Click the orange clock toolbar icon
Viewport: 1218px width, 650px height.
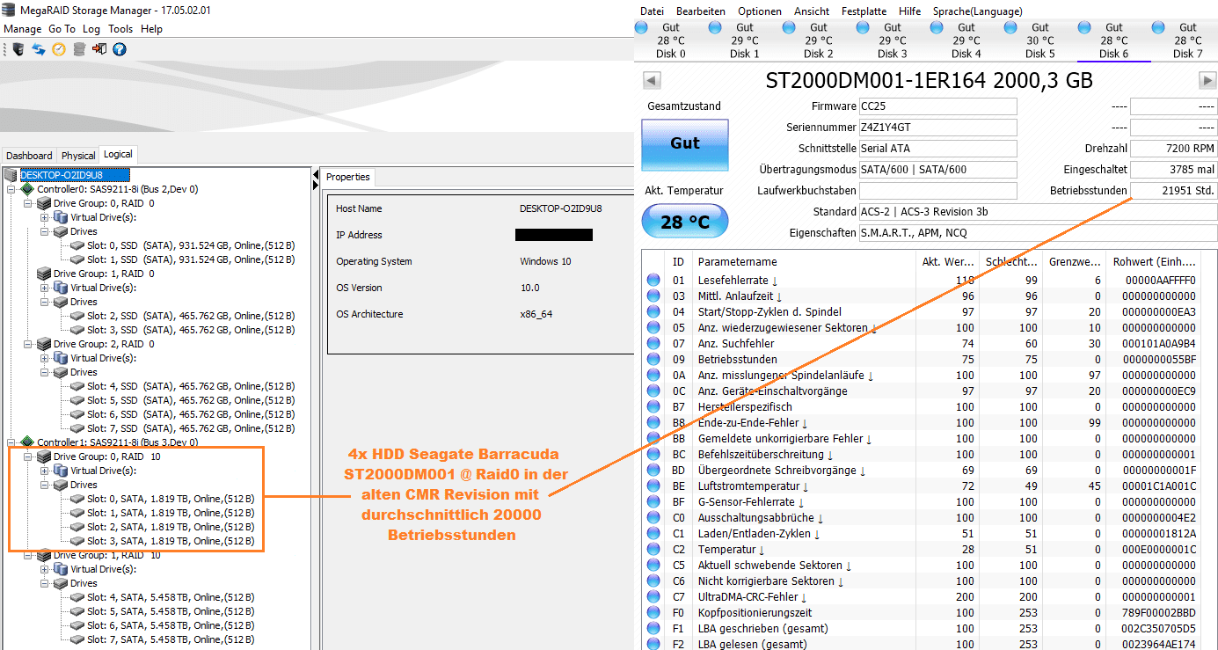point(58,49)
